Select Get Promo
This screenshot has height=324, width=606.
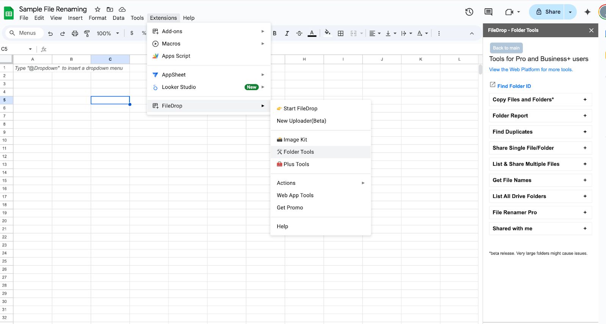(321, 208)
